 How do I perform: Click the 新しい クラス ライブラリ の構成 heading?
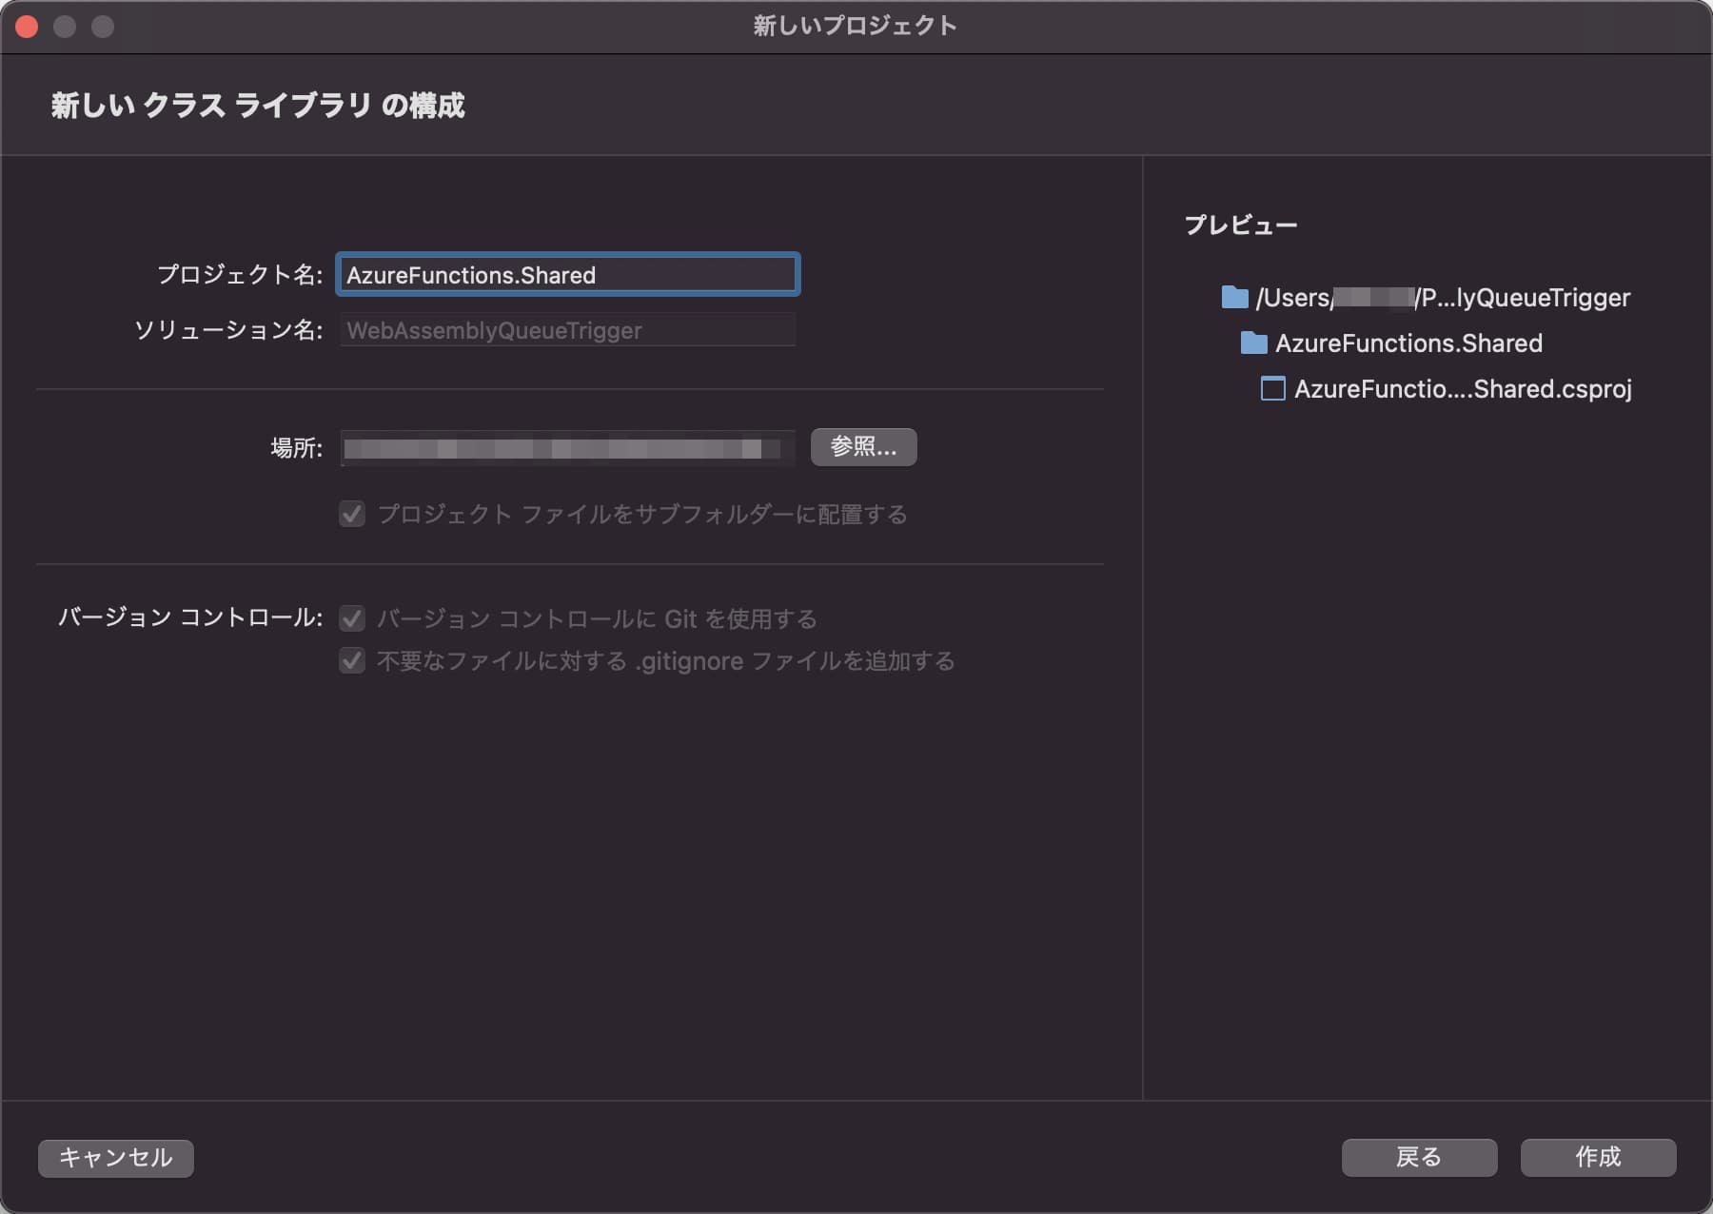click(x=258, y=106)
